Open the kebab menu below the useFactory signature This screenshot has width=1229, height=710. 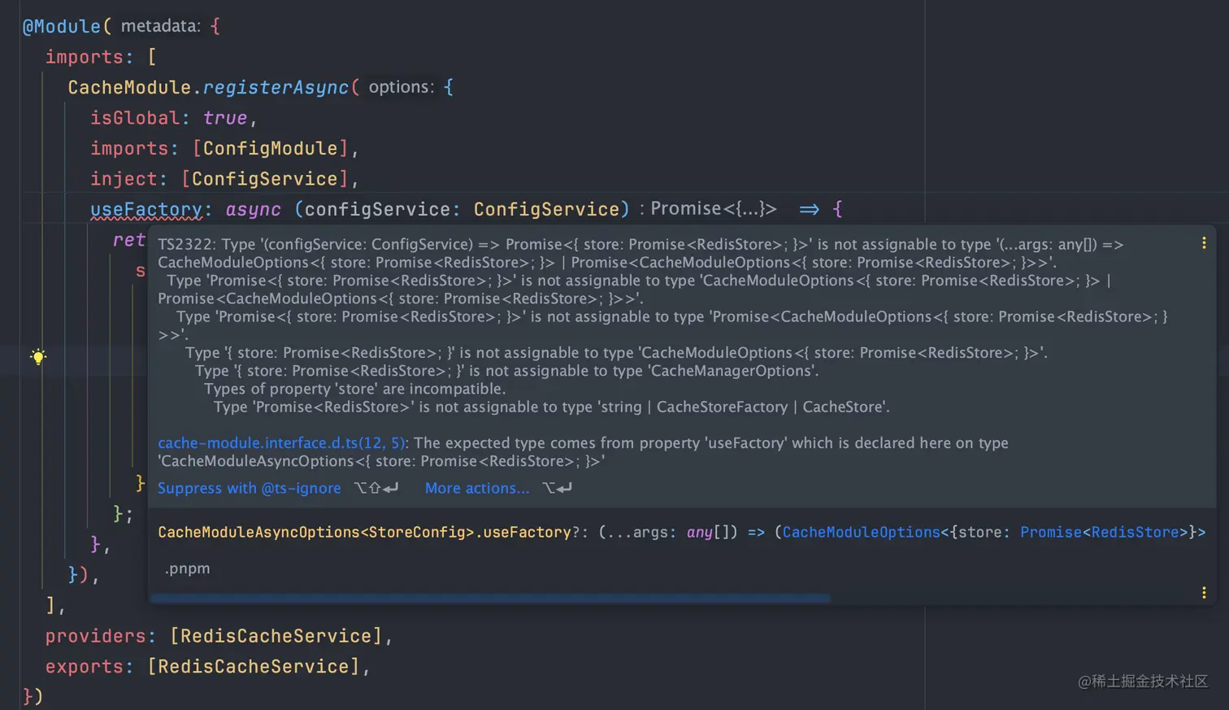click(x=1204, y=593)
